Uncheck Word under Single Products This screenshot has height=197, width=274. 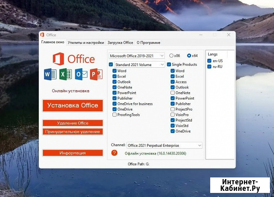point(173,71)
